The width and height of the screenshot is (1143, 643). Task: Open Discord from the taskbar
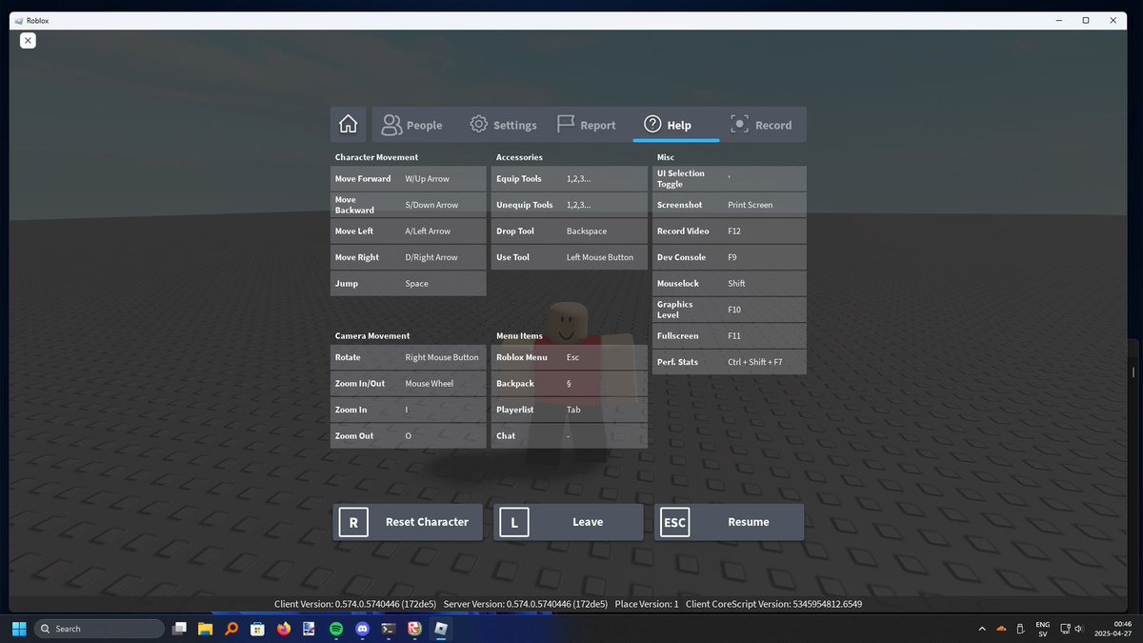pyautogui.click(x=362, y=629)
